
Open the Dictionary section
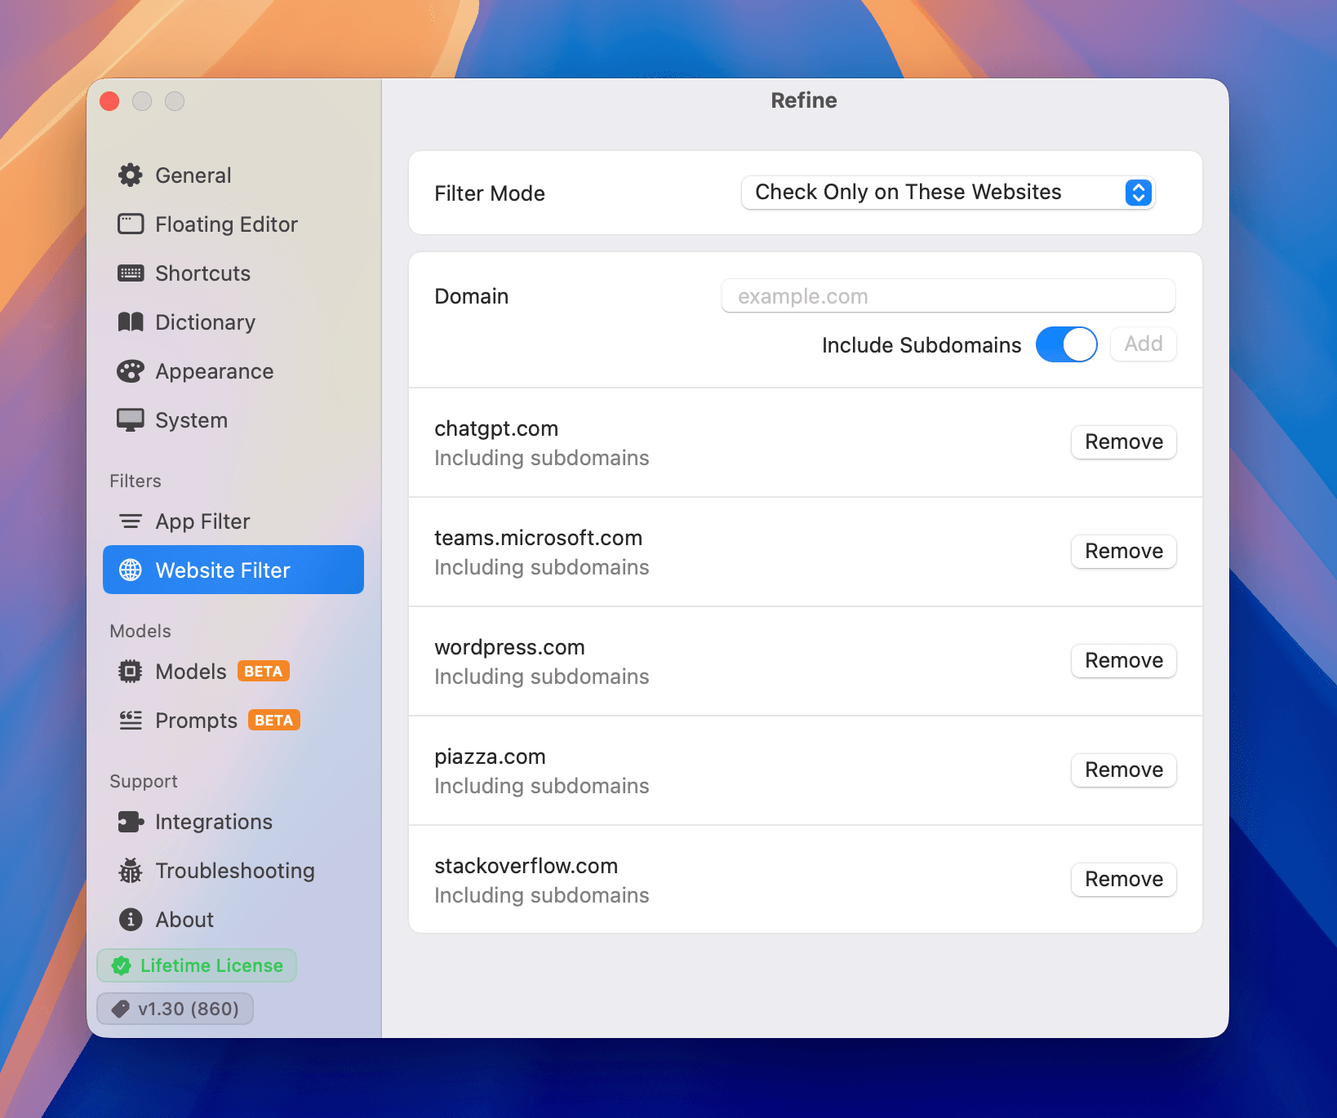(233, 322)
